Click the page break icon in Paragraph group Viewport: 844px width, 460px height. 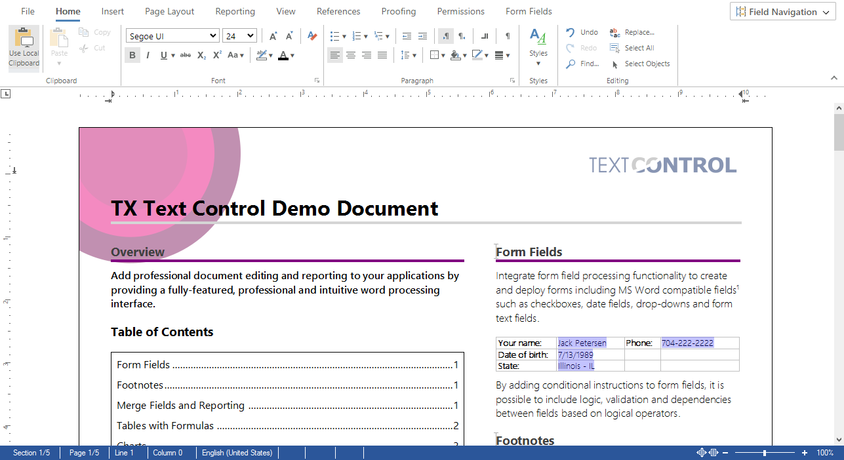(485, 36)
